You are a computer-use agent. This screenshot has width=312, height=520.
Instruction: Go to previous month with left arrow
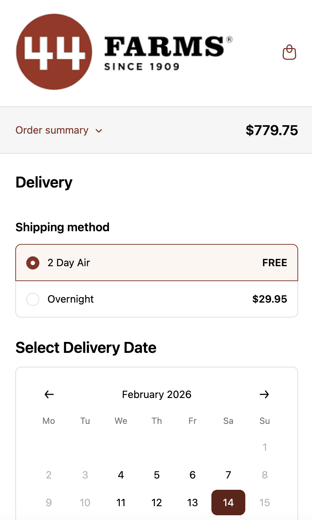pos(49,394)
